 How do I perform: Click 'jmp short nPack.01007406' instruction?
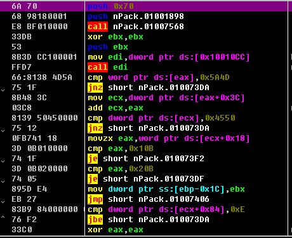(x=149, y=199)
